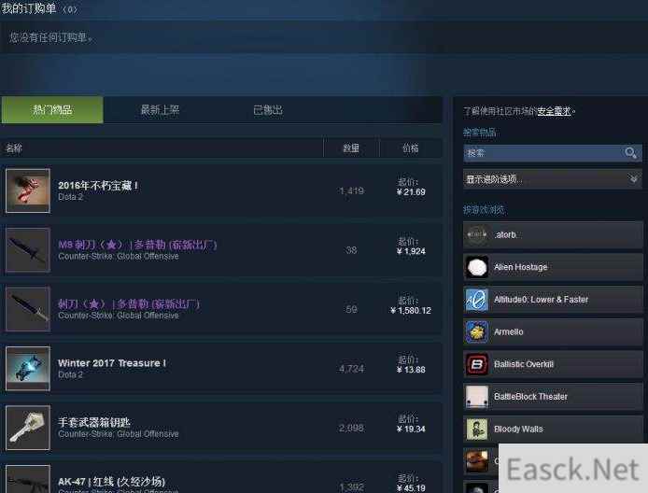Choose the Armello game icon
The image size is (648, 493).
tap(477, 331)
